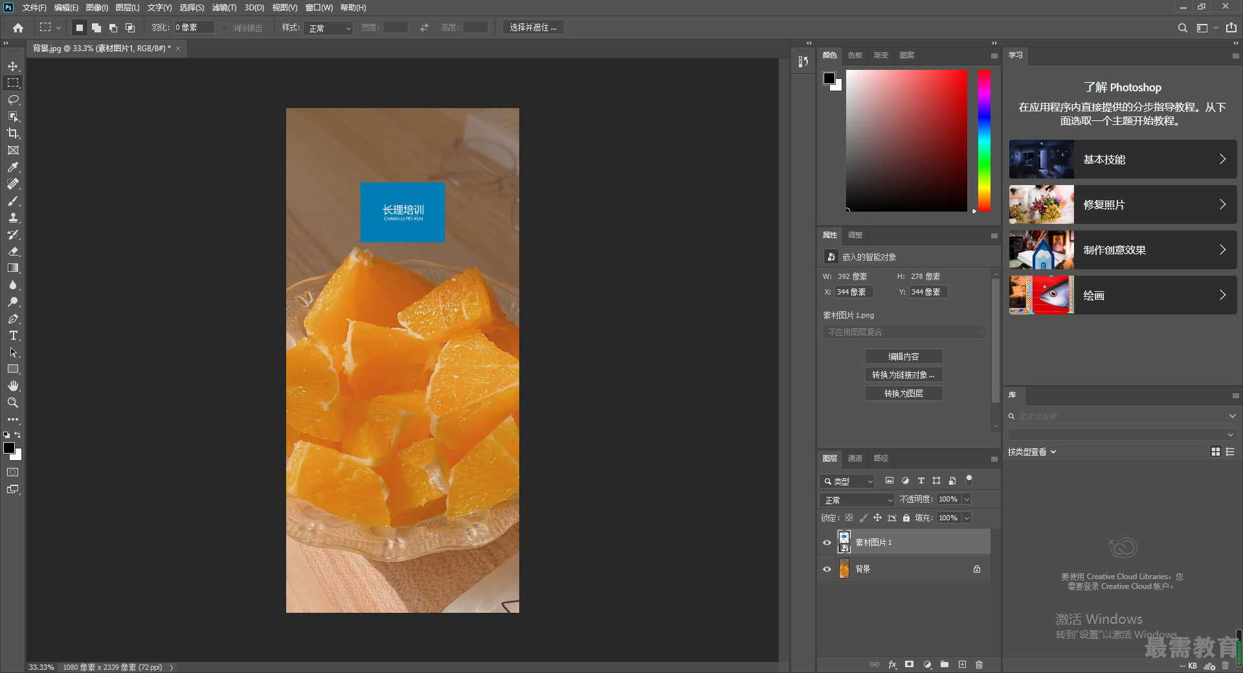This screenshot has height=673, width=1243.
Task: Select the Crop tool
Action: click(13, 133)
